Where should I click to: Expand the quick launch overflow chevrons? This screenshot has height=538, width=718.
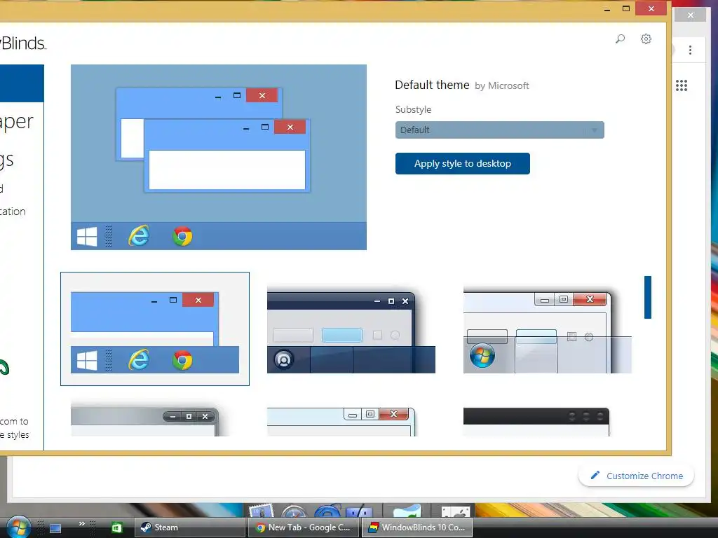coord(81,523)
